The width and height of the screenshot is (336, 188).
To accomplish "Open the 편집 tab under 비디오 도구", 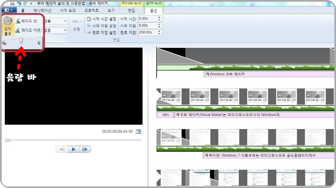I will pyautogui.click(x=131, y=11).
